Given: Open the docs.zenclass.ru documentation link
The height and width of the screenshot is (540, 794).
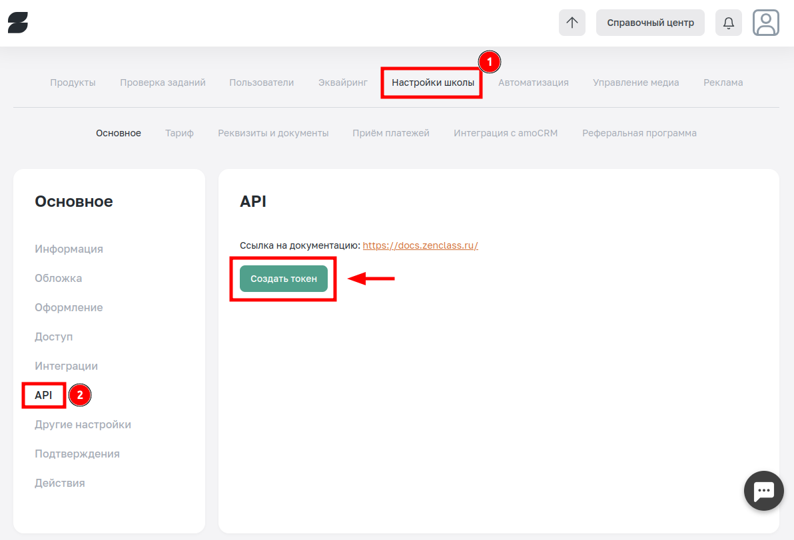Looking at the screenshot, I should tap(420, 245).
